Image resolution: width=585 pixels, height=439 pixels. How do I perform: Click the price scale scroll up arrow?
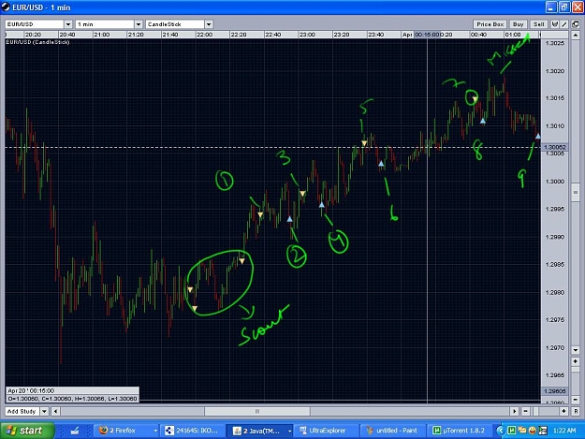pos(576,36)
